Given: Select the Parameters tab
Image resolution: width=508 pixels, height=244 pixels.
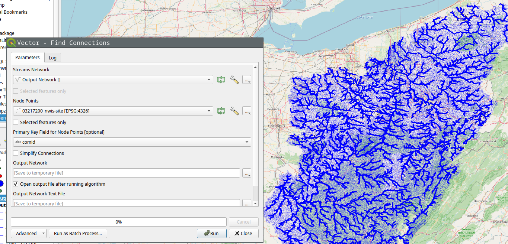Looking at the screenshot, I should coord(28,58).
